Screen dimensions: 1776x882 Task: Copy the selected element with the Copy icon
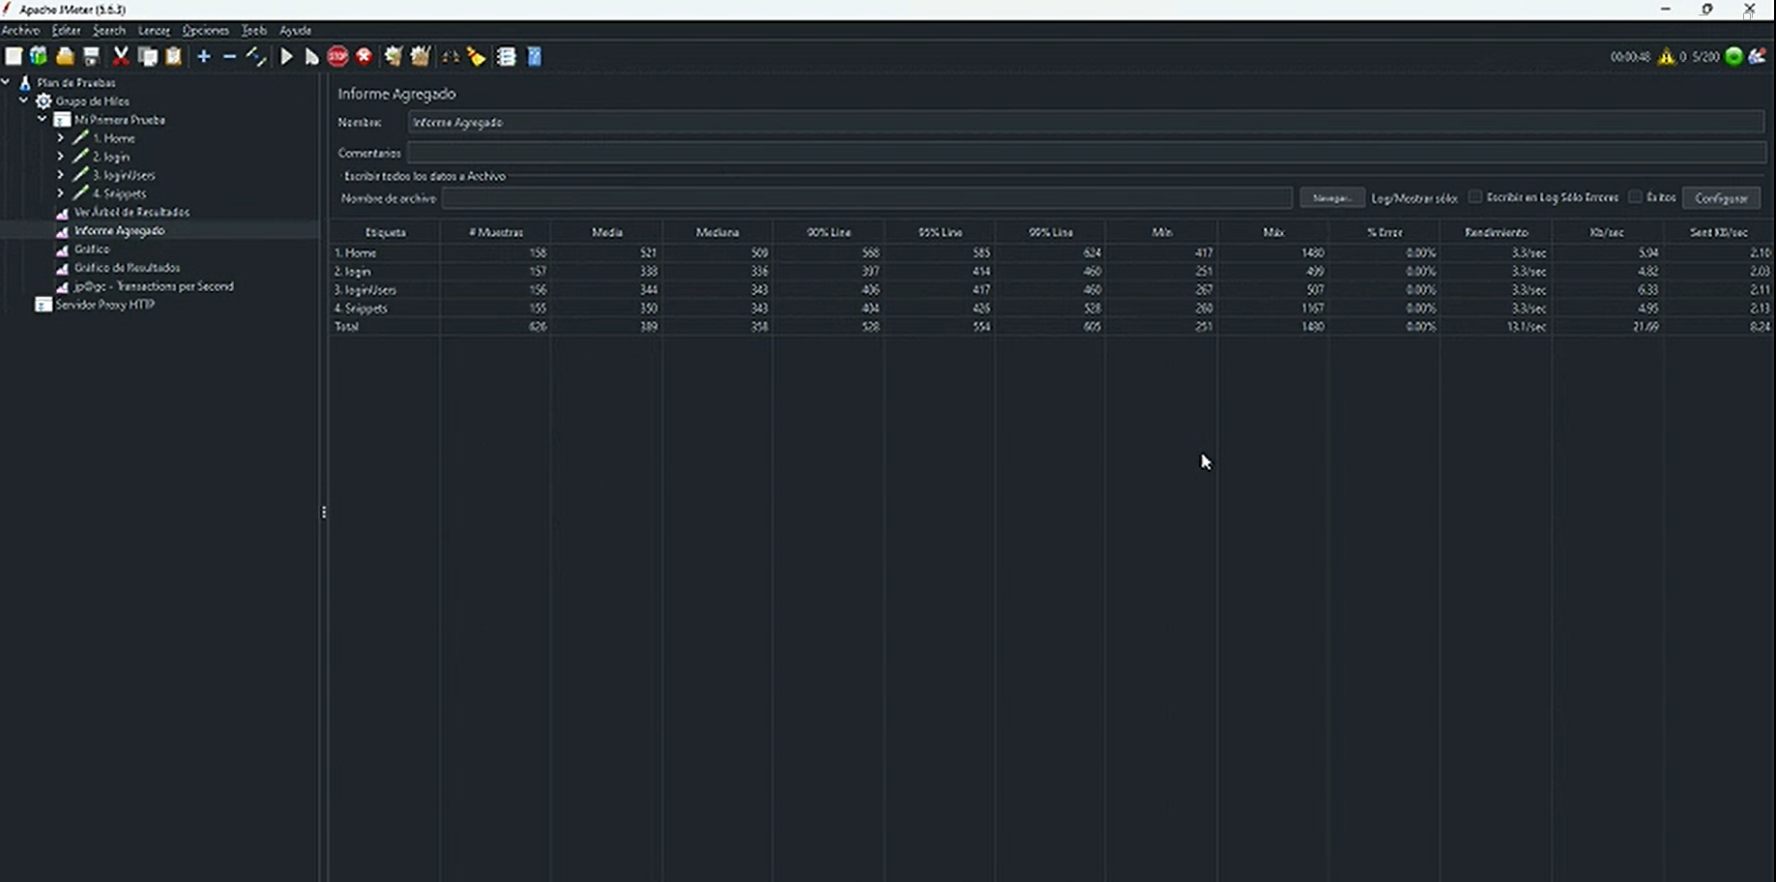[148, 57]
